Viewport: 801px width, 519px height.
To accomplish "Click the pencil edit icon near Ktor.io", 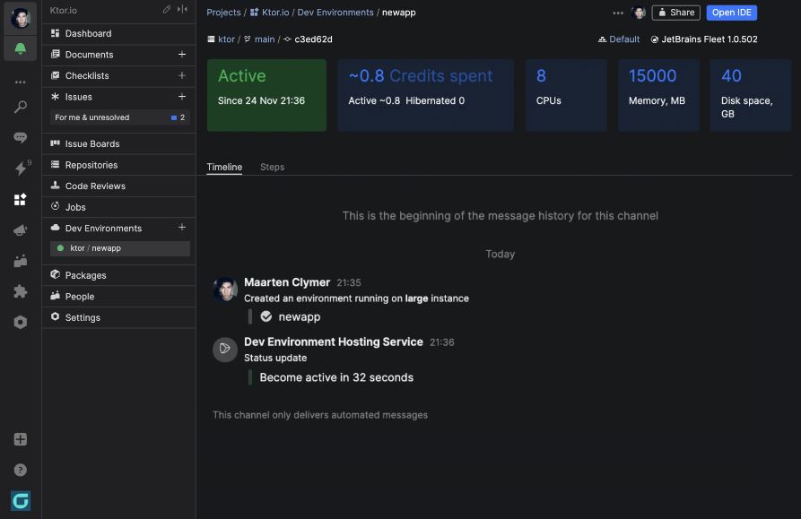I will pyautogui.click(x=167, y=10).
